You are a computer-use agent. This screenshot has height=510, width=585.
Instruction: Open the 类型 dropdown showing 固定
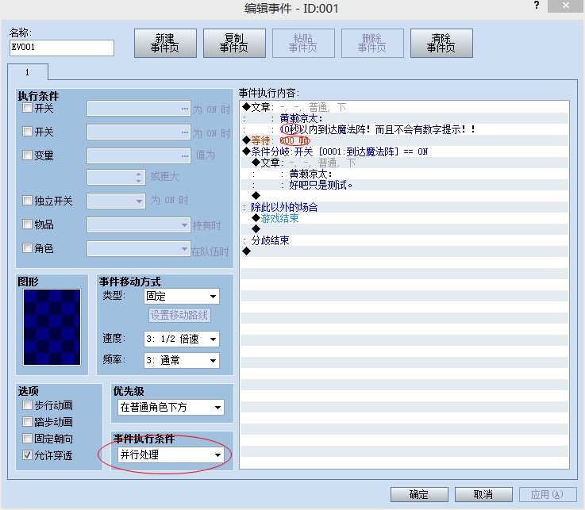click(x=182, y=297)
